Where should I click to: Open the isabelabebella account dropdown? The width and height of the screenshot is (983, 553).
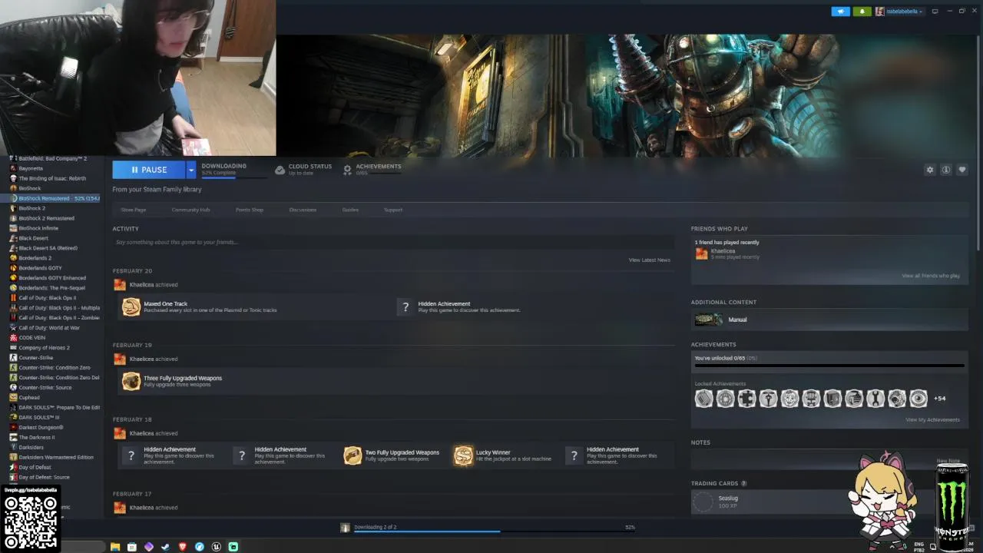(899, 12)
